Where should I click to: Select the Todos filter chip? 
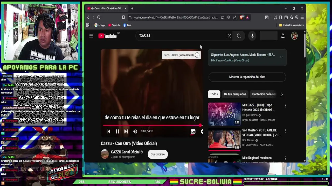pyautogui.click(x=214, y=94)
